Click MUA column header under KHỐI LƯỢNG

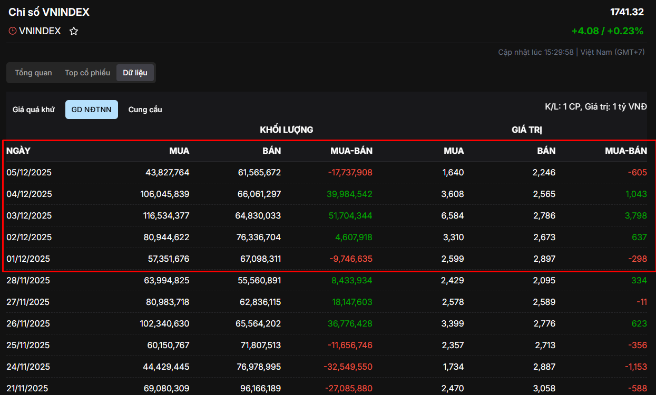point(179,151)
